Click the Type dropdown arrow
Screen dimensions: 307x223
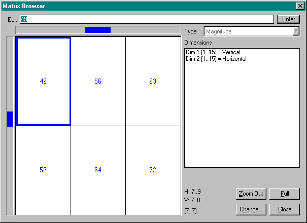point(296,31)
